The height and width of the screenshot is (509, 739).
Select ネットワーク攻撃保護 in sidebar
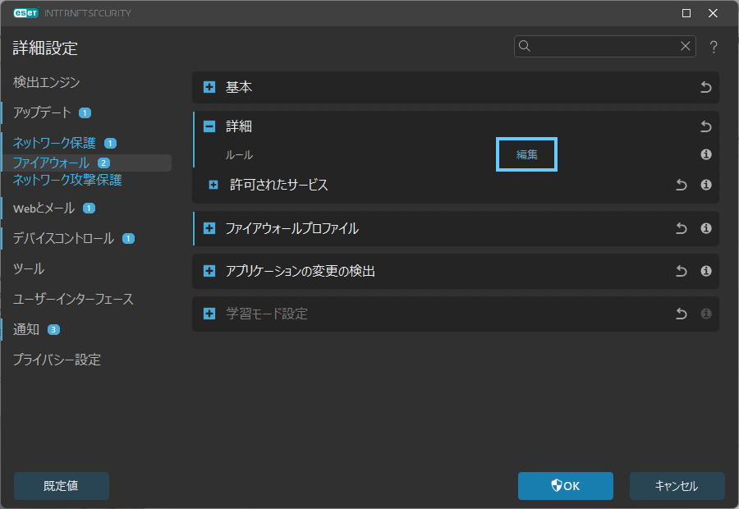[x=67, y=180]
